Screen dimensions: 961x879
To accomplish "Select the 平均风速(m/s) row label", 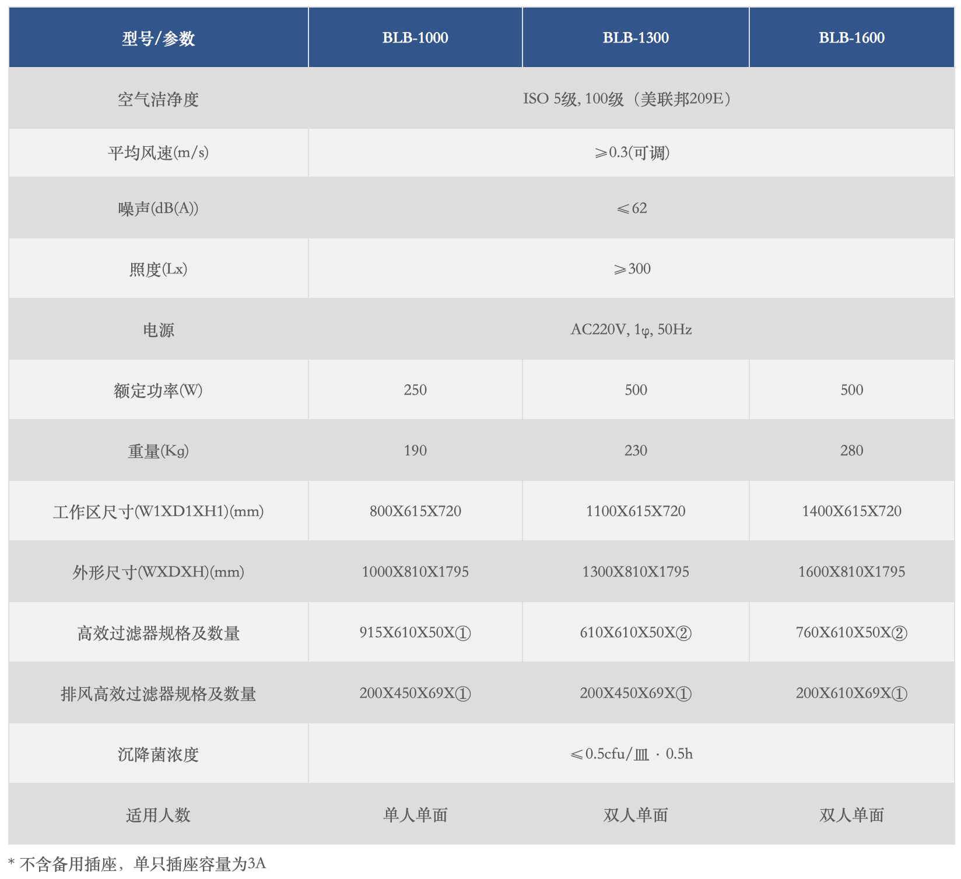I will coord(157,153).
